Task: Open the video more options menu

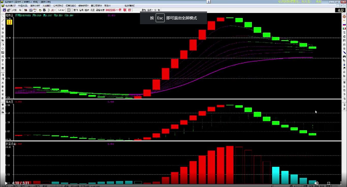Action: tap(341, 183)
